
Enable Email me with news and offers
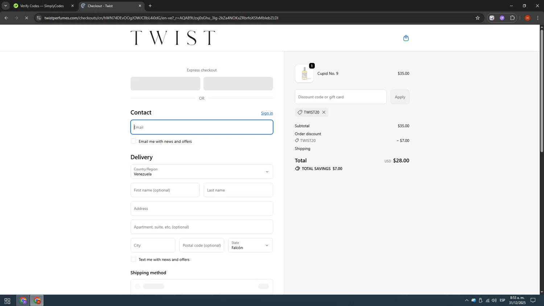(133, 141)
